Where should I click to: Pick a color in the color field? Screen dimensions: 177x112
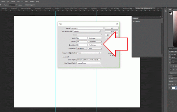[x=175, y=28]
